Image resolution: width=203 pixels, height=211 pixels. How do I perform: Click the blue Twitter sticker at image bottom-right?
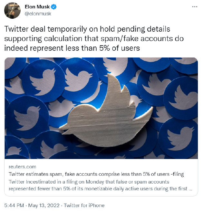179,139
